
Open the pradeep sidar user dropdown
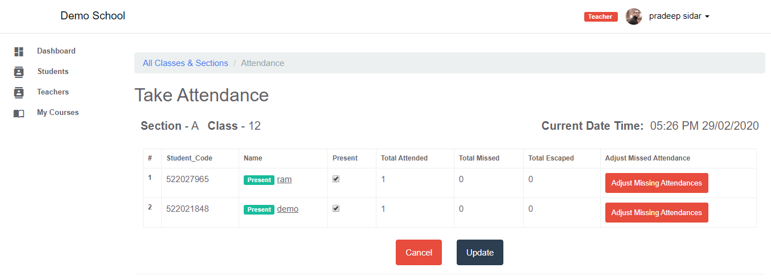(x=679, y=17)
